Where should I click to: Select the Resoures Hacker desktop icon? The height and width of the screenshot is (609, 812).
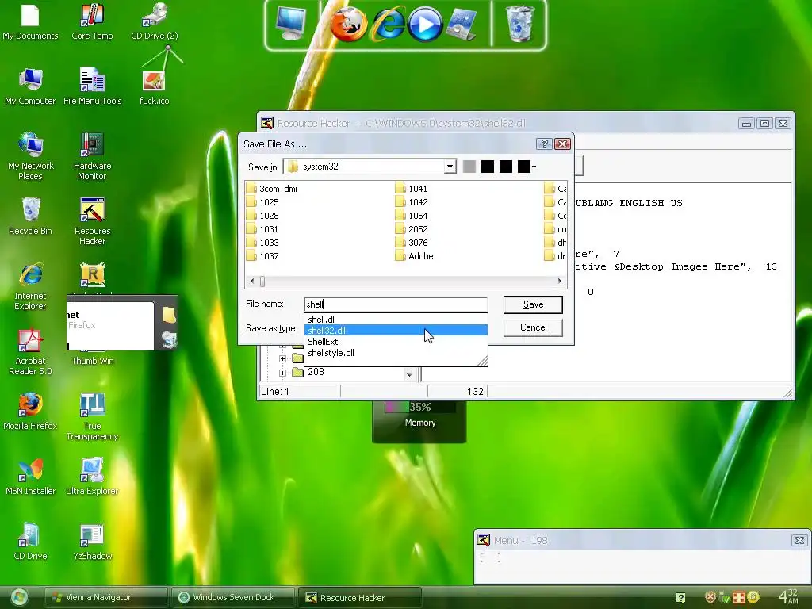92,222
